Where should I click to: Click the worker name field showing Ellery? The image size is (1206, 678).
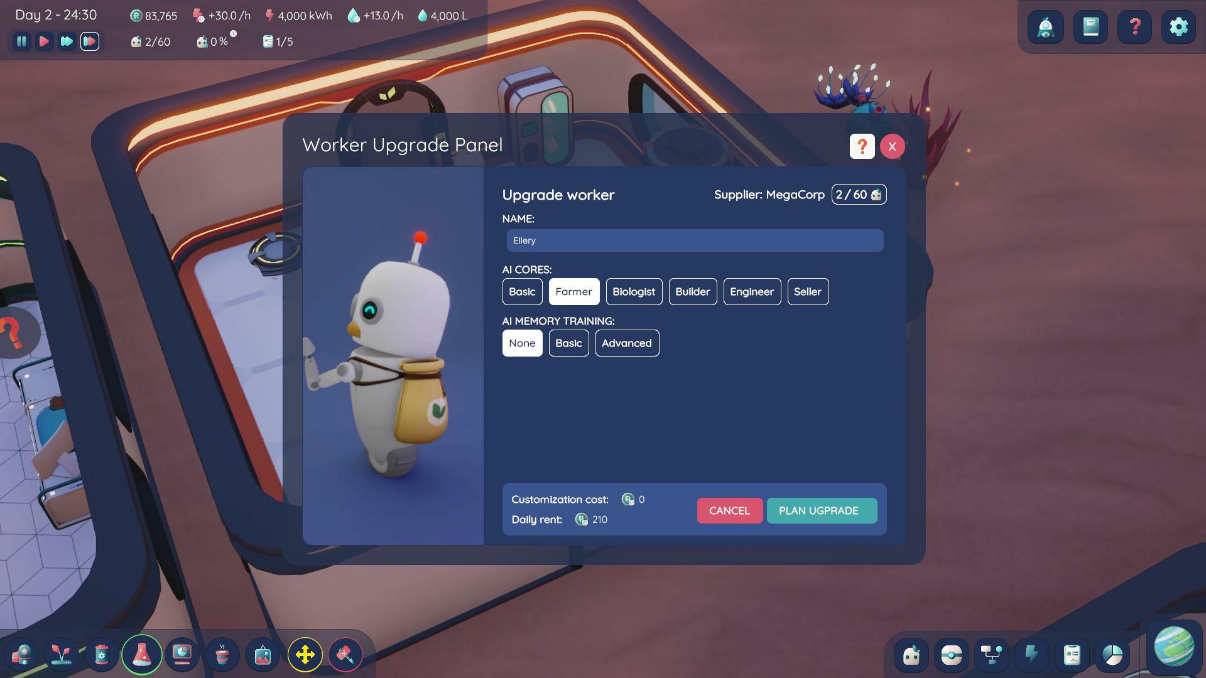(x=694, y=240)
